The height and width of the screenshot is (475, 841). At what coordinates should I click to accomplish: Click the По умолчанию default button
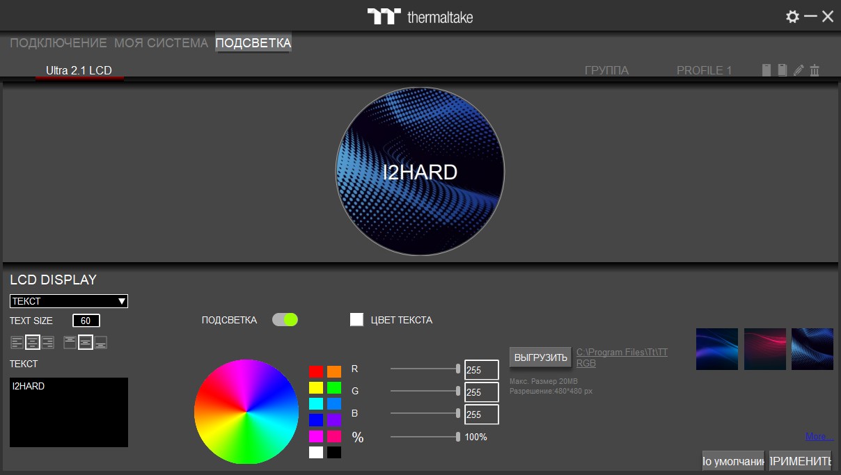[733, 461]
